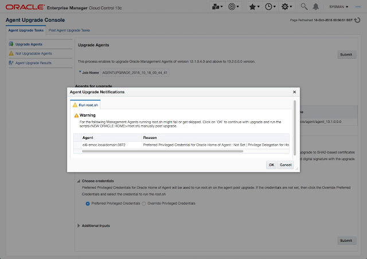
Task: Click the bottom Submit button
Action: [346, 240]
